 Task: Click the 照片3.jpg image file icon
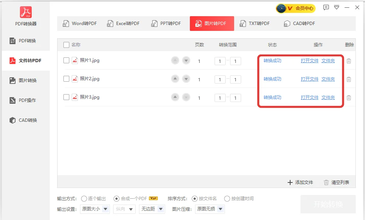point(75,97)
